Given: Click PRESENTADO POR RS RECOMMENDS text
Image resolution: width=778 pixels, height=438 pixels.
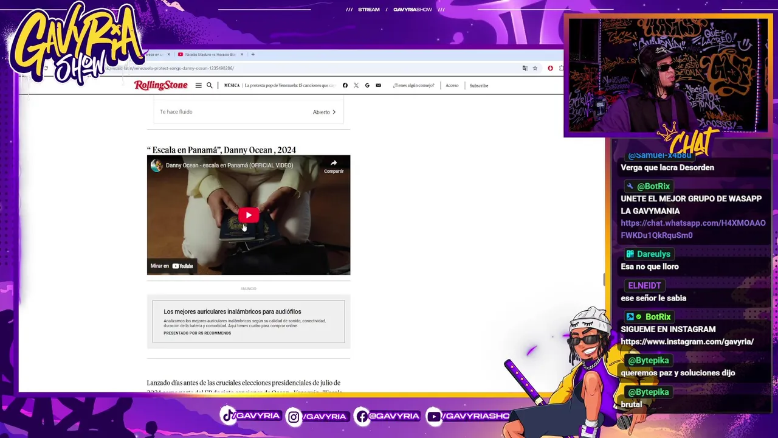Looking at the screenshot, I should click(197, 333).
